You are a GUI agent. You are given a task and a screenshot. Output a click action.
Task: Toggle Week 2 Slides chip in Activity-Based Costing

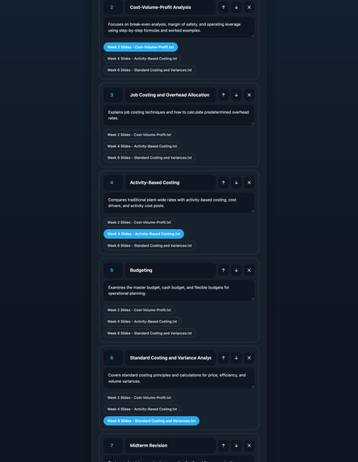(x=139, y=223)
